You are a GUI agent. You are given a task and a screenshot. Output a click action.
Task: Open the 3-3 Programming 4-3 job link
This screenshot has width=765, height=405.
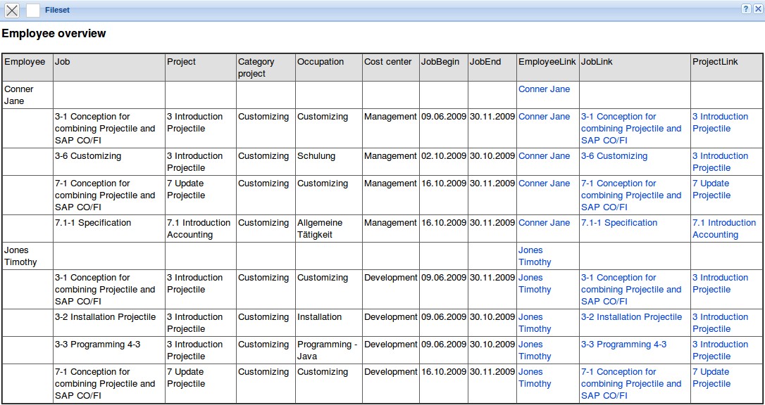[623, 345]
